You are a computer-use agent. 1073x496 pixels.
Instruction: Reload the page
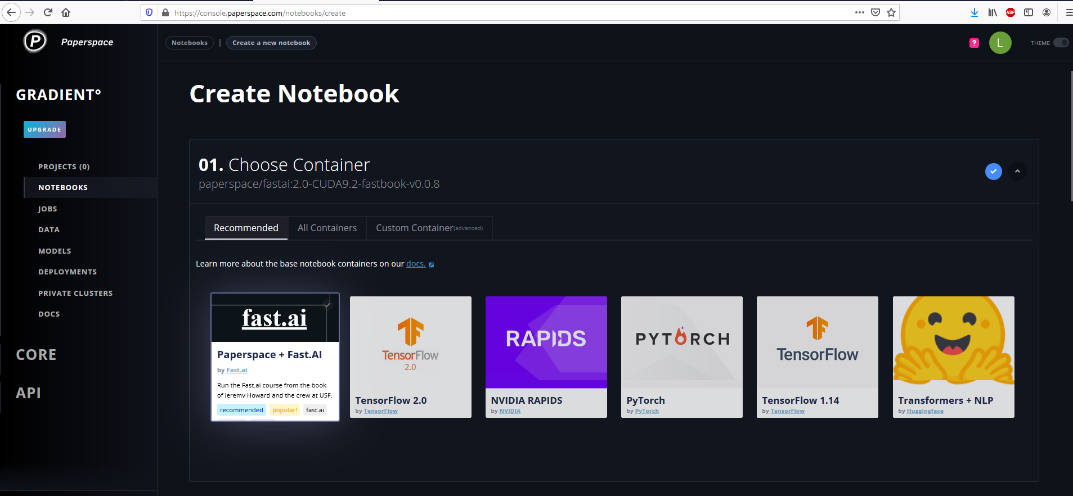tap(48, 12)
